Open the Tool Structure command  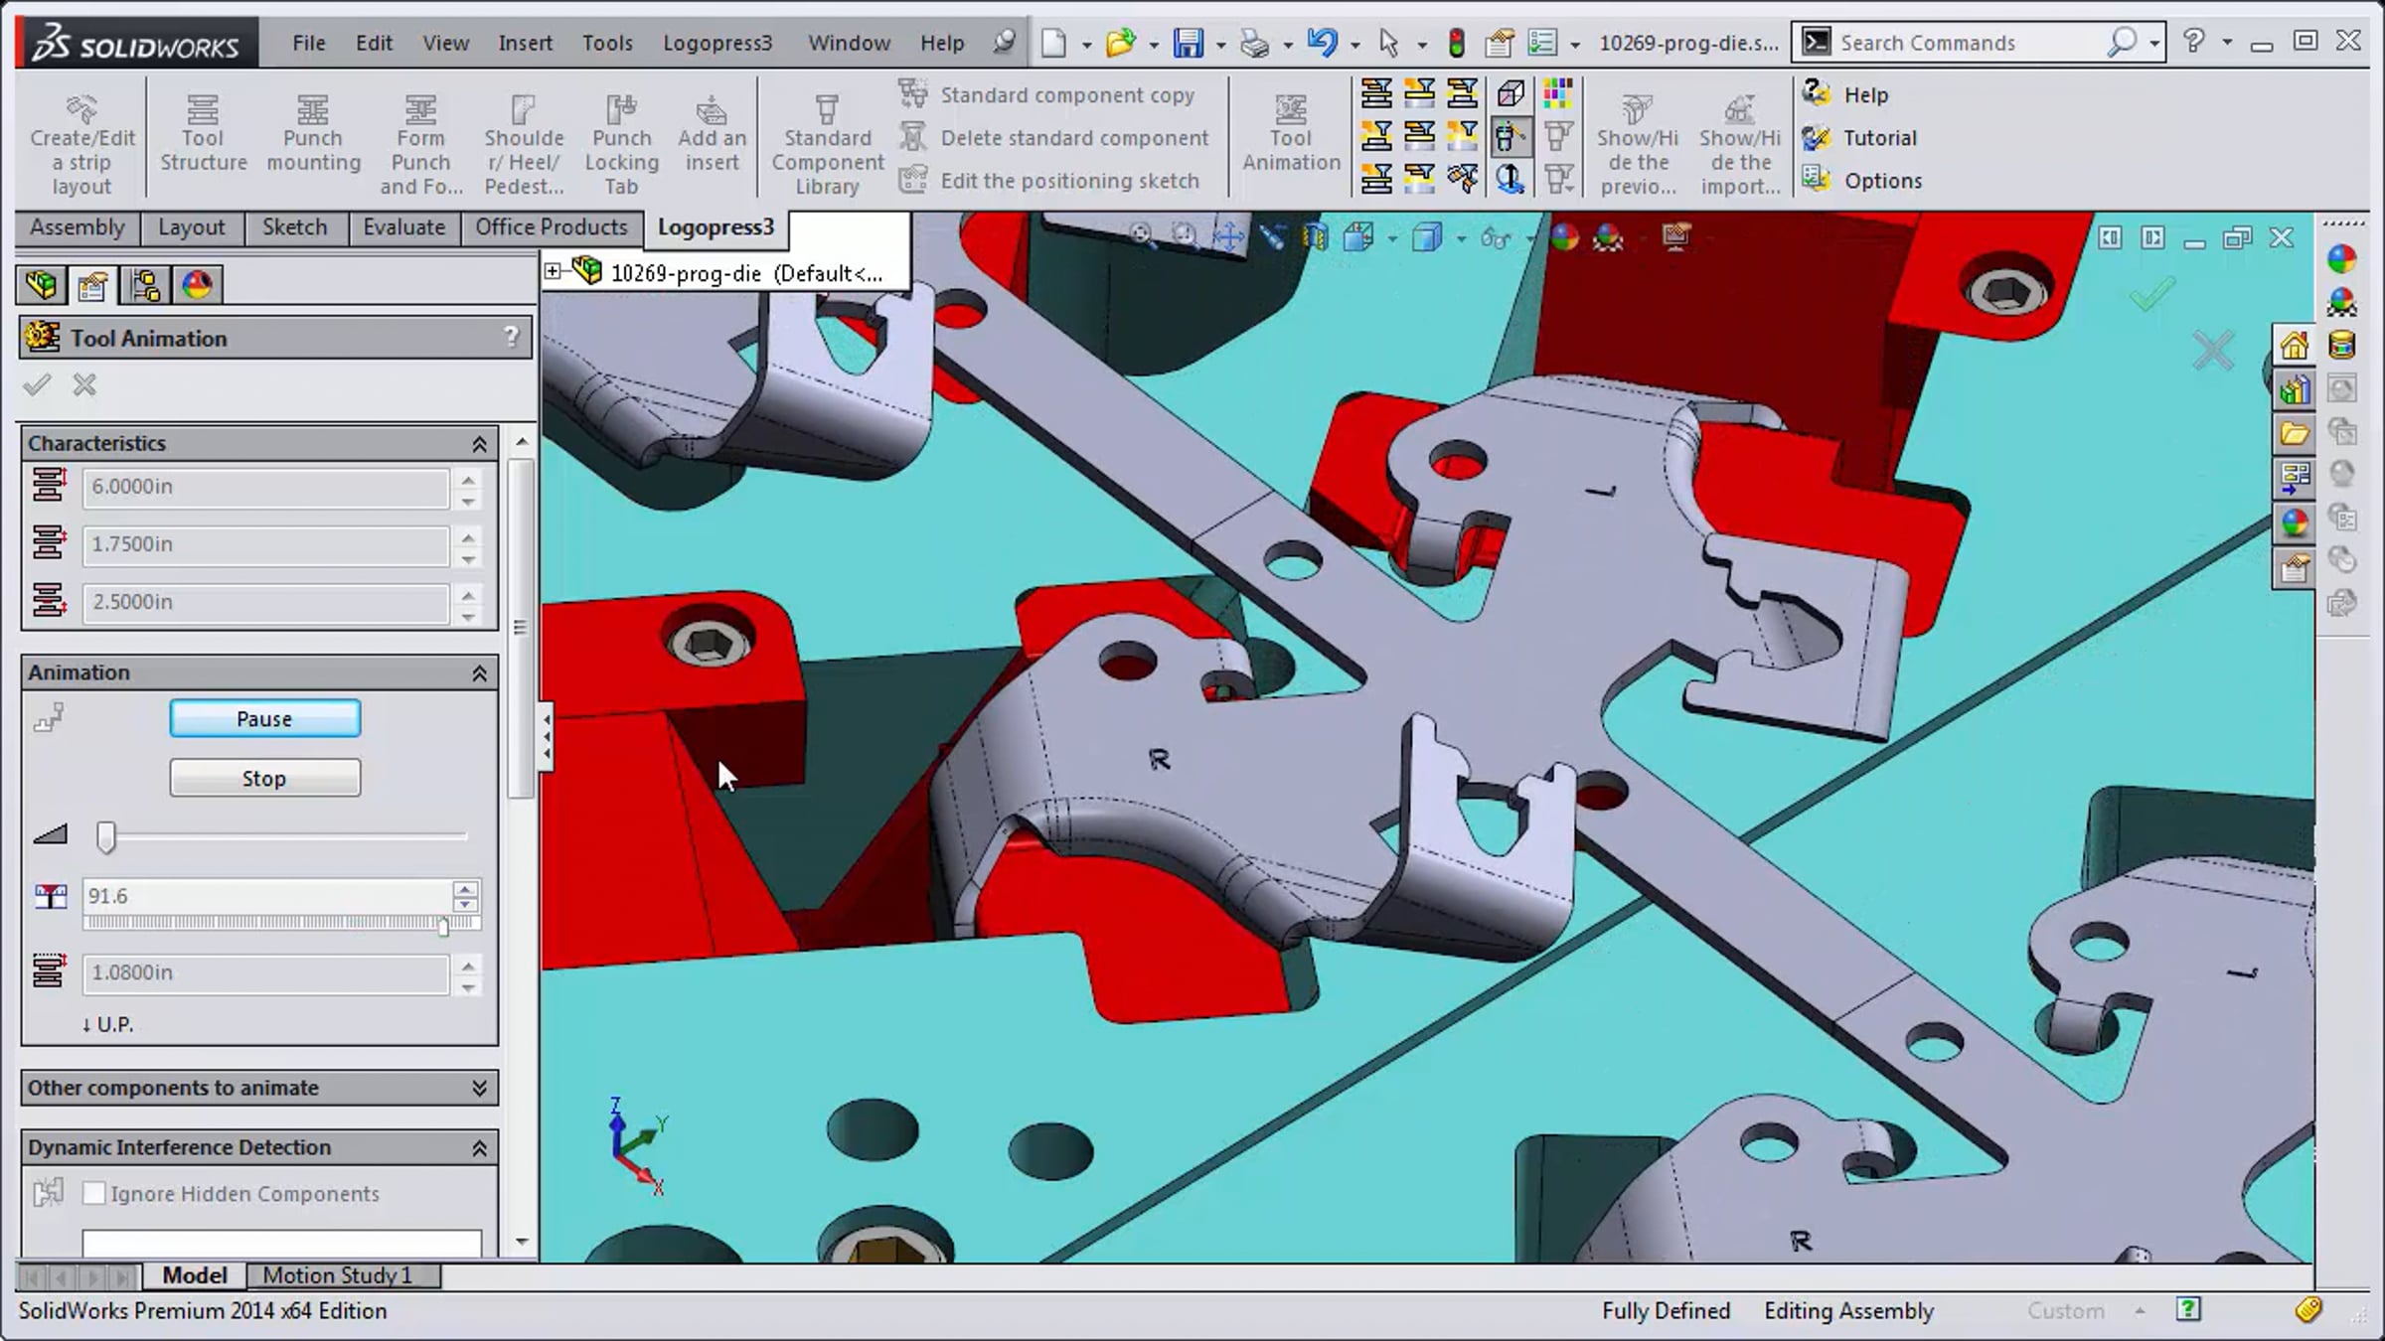click(x=203, y=137)
